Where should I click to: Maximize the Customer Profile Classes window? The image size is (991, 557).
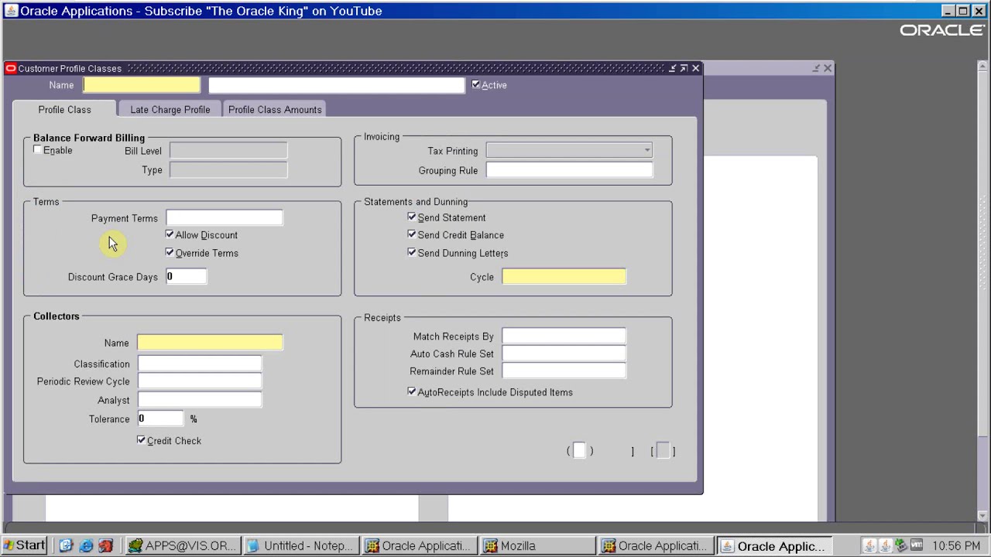click(684, 68)
